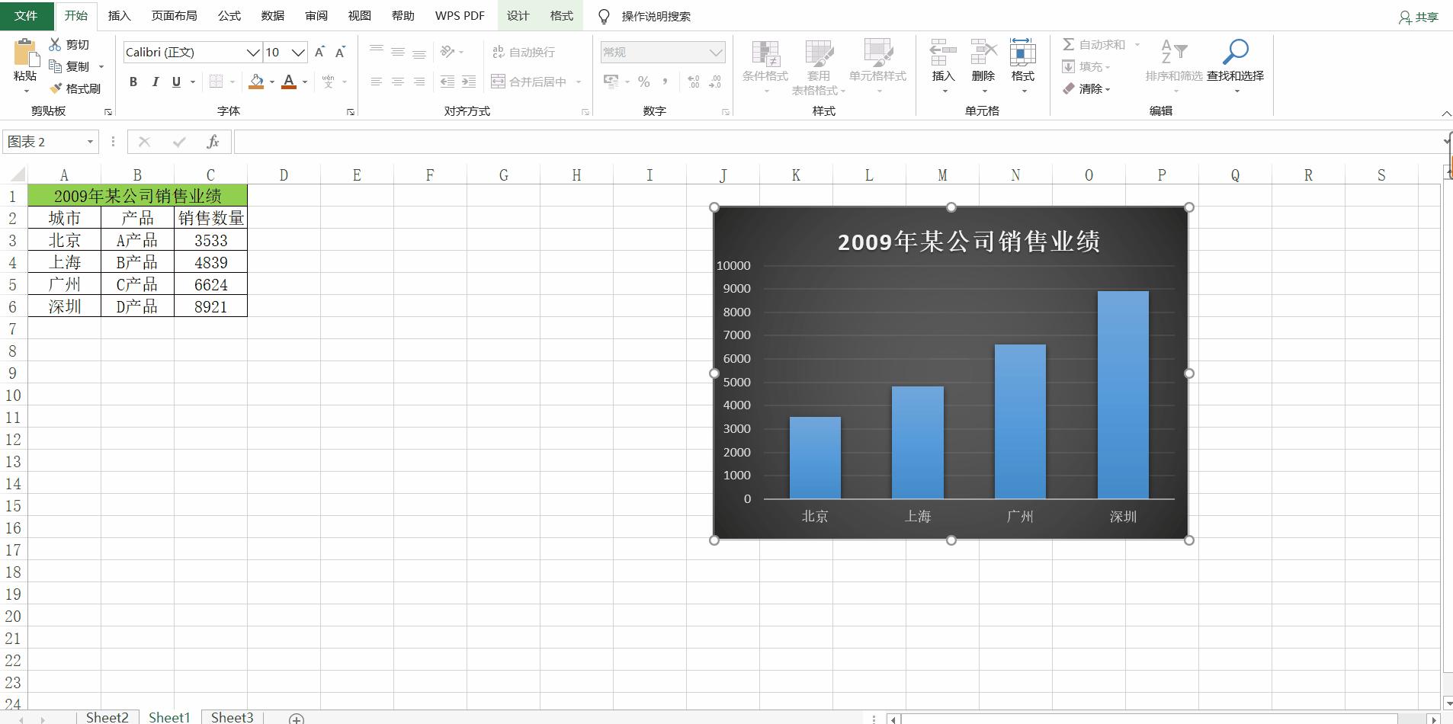Open the font size dropdown
1453x724 pixels.
pyautogui.click(x=297, y=52)
